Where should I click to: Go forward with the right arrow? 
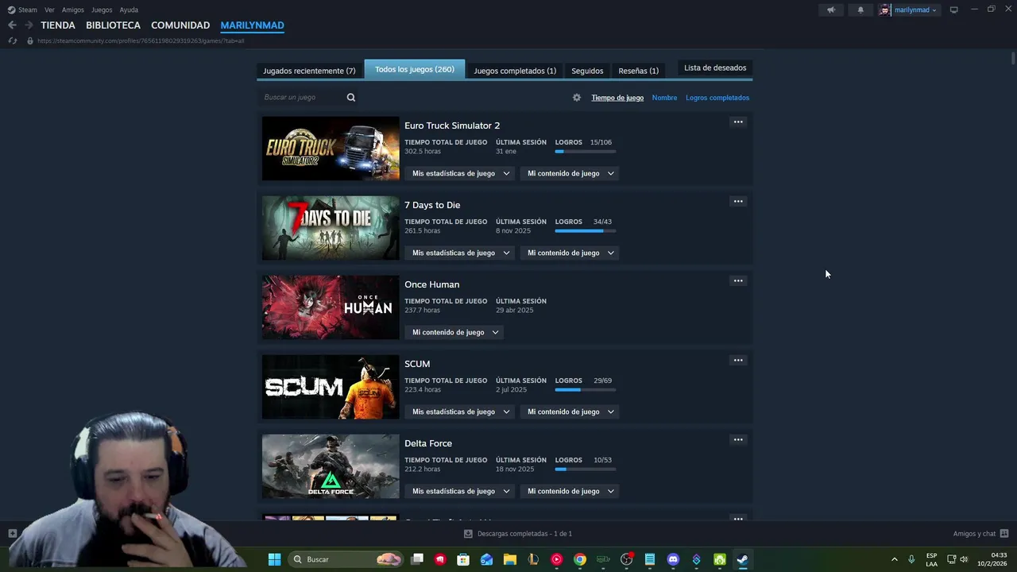click(29, 25)
